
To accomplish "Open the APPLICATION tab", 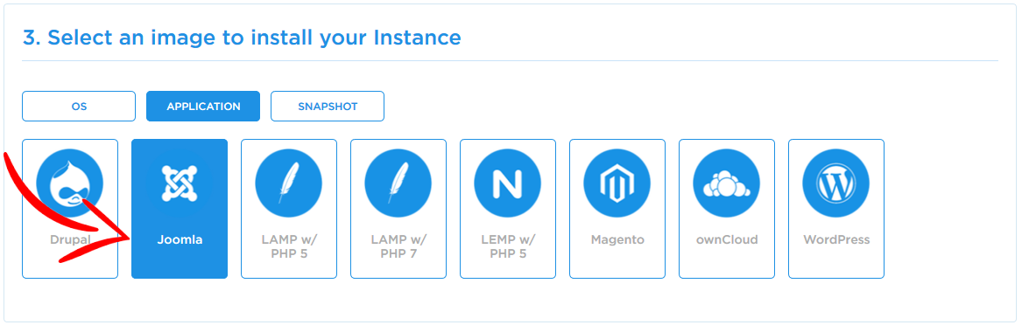I will [x=203, y=106].
